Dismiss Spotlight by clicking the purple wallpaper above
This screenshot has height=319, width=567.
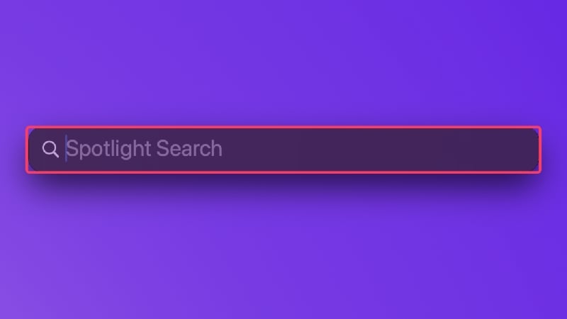tap(283, 62)
